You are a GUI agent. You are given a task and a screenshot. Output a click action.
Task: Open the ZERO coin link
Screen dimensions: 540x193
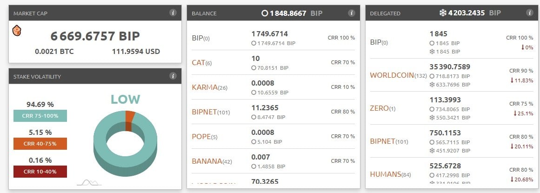(379, 108)
